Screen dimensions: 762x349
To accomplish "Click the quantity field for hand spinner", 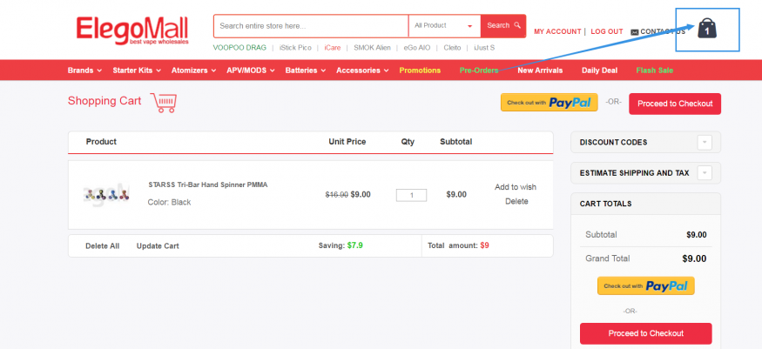I will coord(411,195).
